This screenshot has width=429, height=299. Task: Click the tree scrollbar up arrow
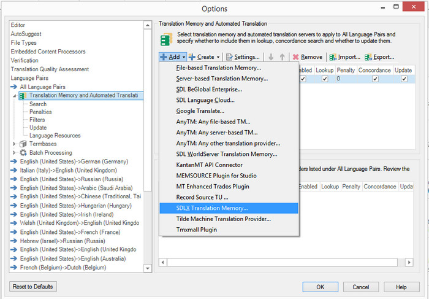(148, 25)
